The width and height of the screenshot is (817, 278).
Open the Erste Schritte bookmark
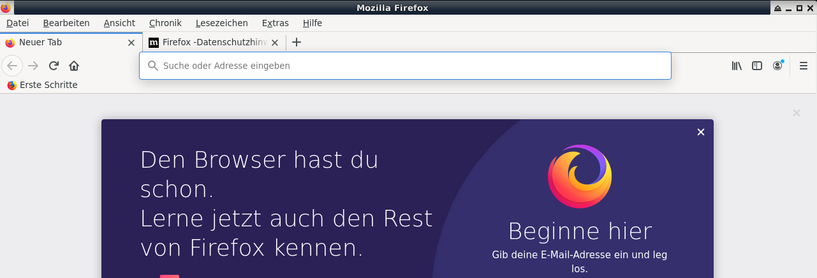click(42, 85)
